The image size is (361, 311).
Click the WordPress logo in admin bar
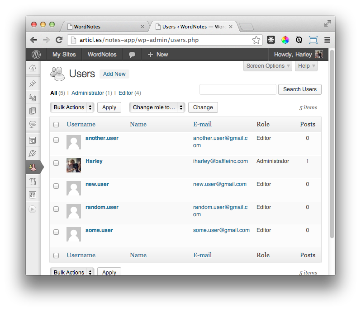tap(36, 55)
